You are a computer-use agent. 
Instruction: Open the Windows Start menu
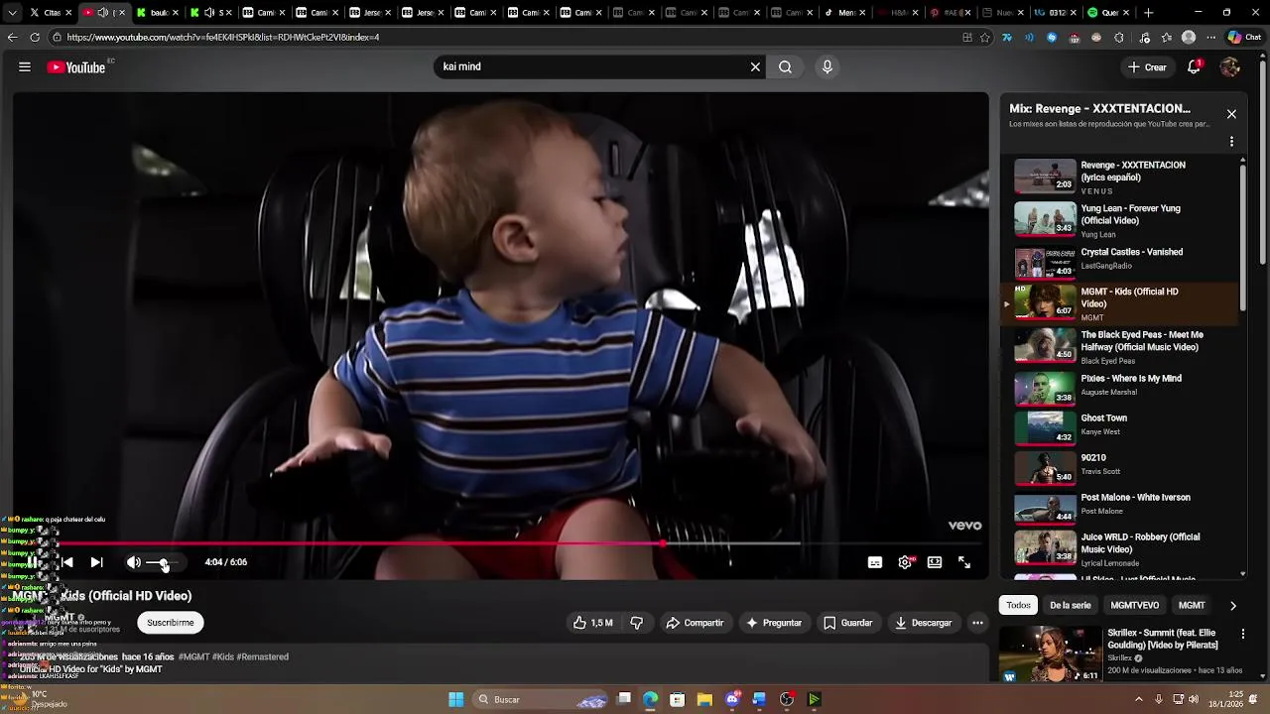tap(455, 699)
